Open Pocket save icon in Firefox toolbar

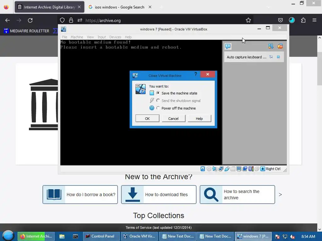[x=280, y=20]
